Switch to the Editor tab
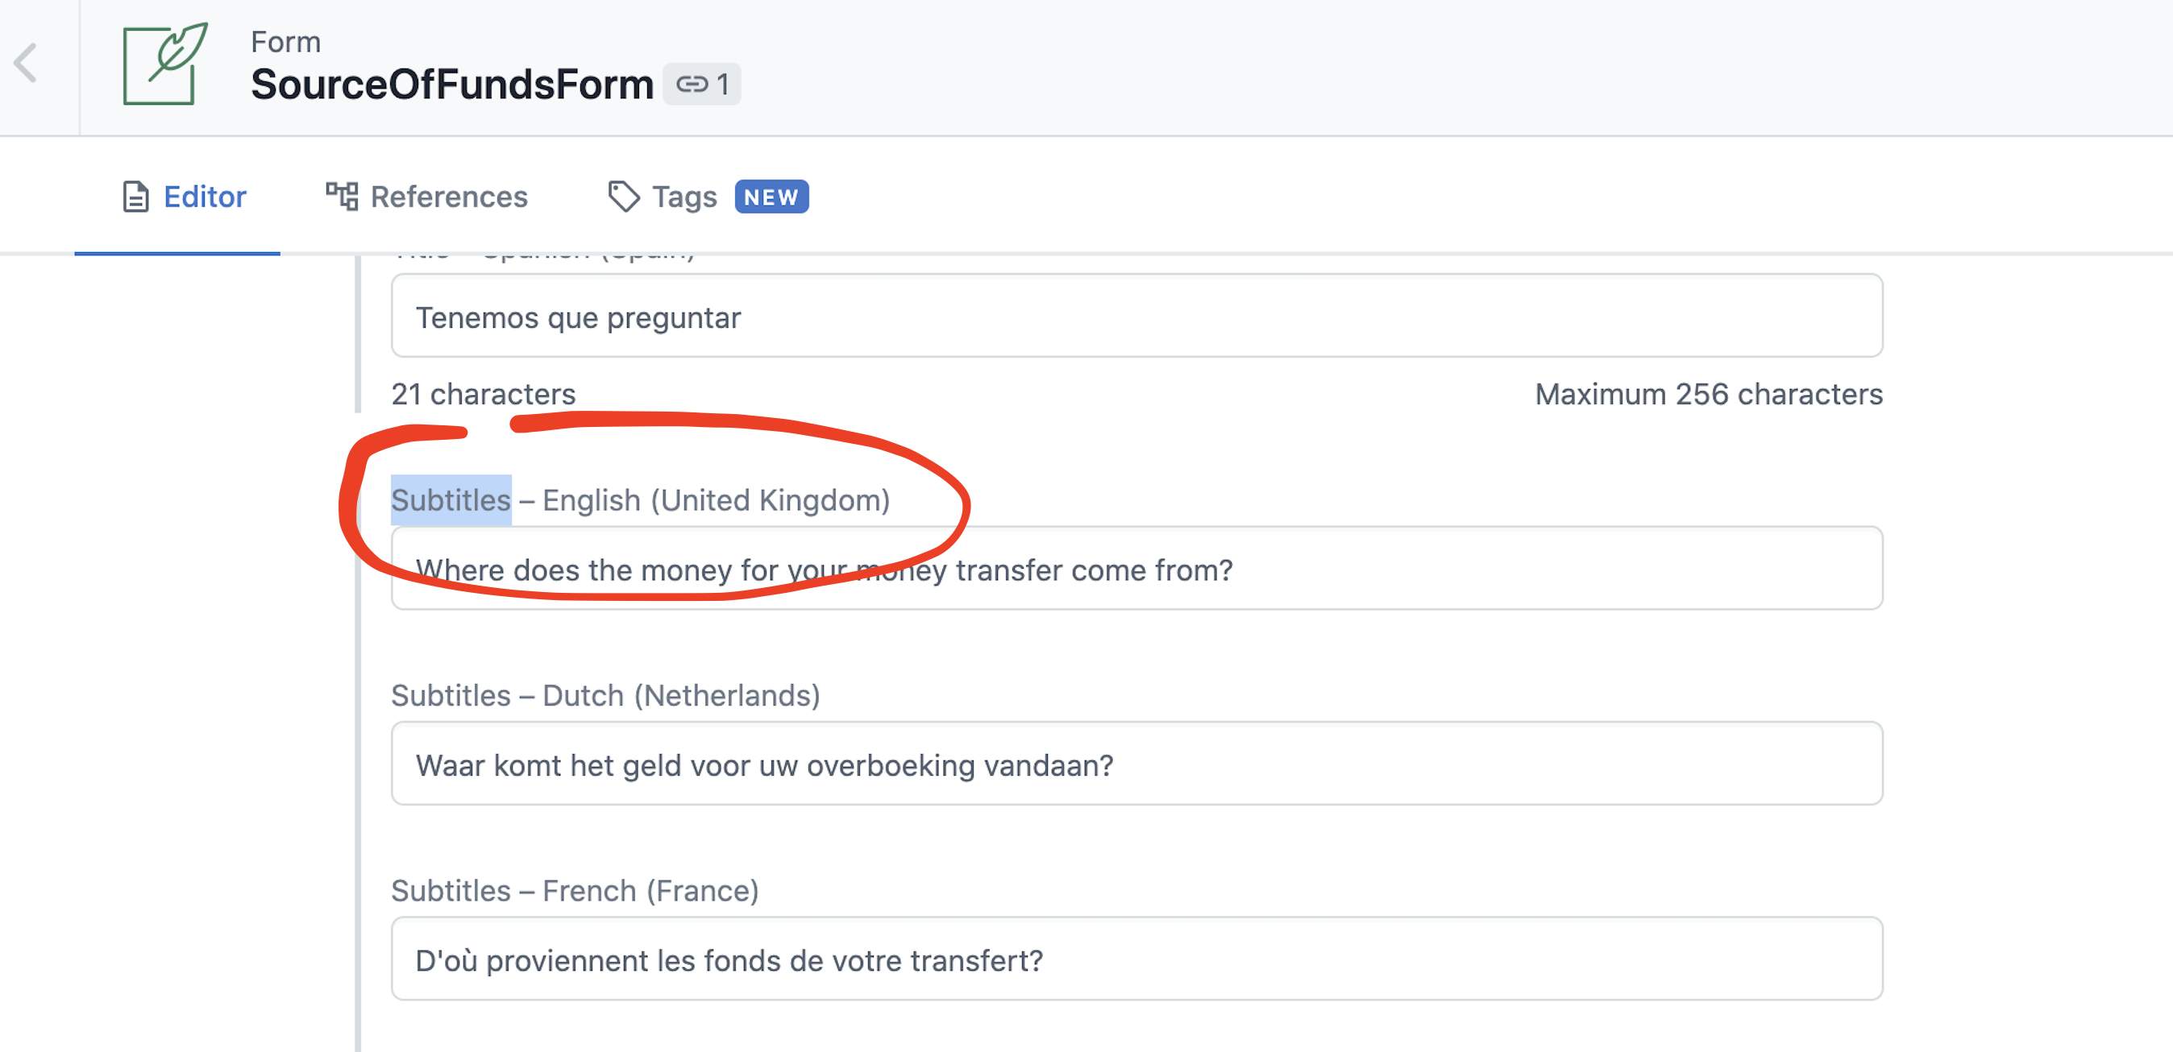 (184, 197)
